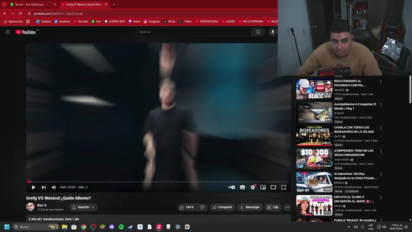Enter fullscreen mode
The width and height of the screenshot is (412, 232).
pos(284,187)
